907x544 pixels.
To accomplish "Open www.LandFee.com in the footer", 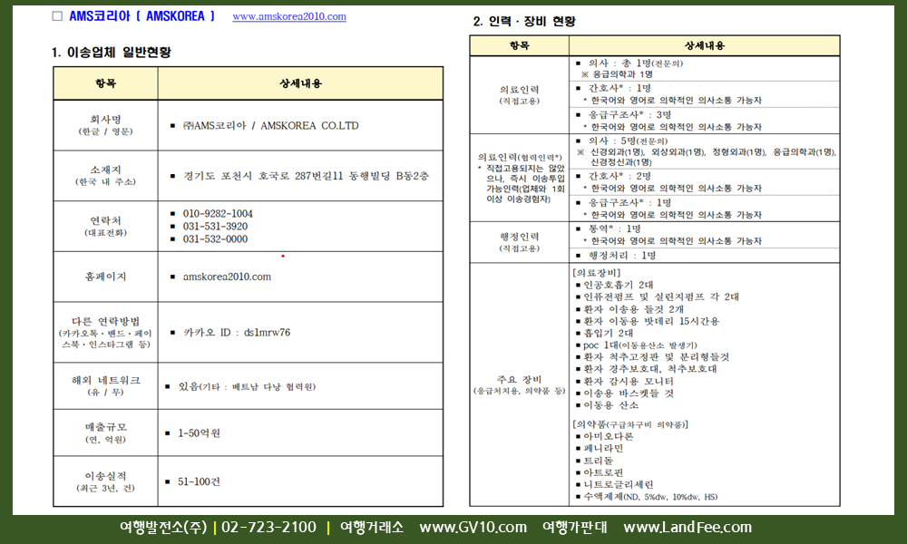I will point(688,528).
